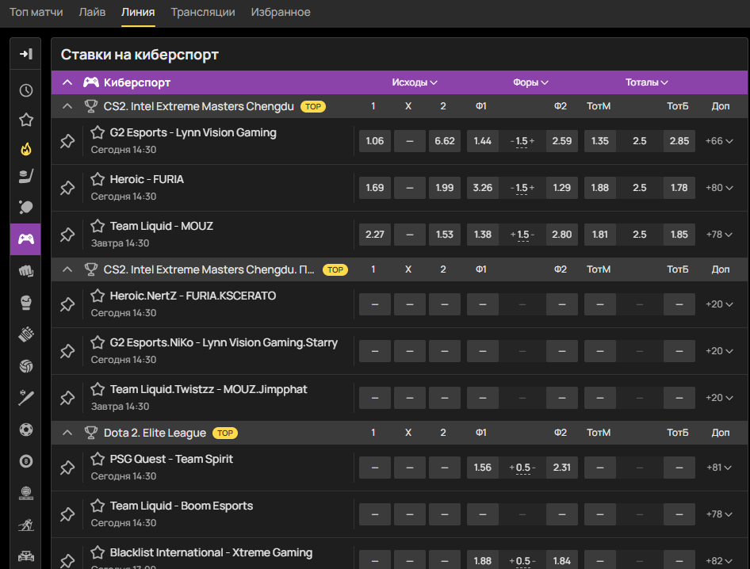This screenshot has height=569, width=750.
Task: Open the Heroic - FURIA match page
Action: tap(147, 179)
